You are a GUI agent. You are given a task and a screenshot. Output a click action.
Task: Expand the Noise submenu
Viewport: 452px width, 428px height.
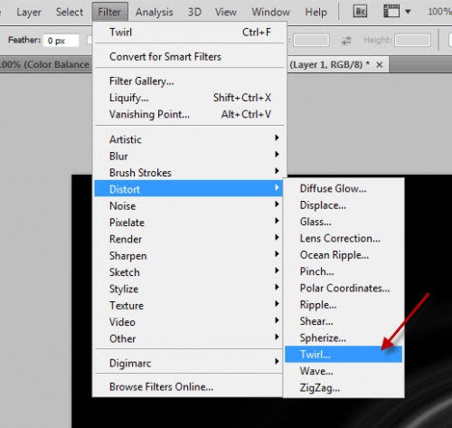point(189,205)
